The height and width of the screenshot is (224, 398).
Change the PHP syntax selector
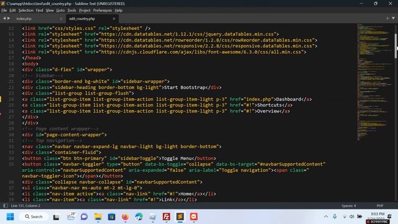[x=380, y=206]
